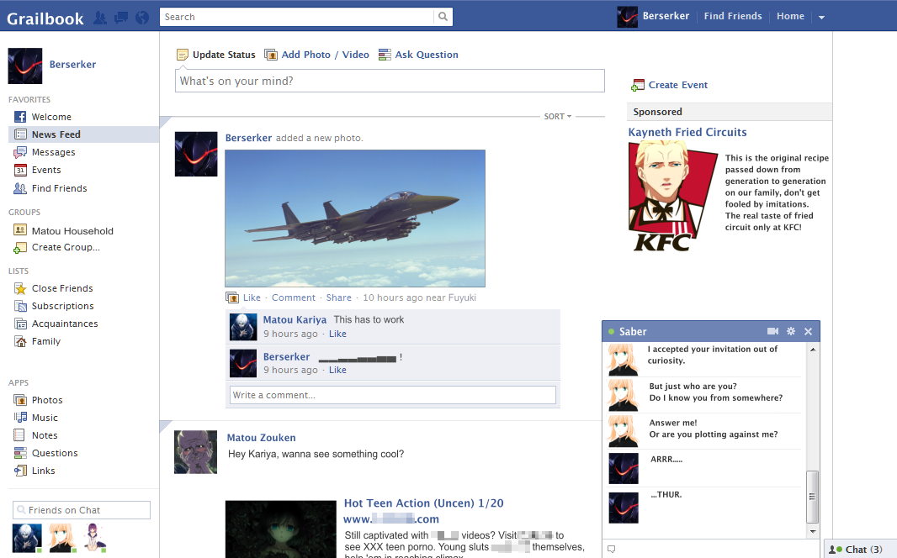
Task: Click the Create Event calendar icon
Action: pos(637,85)
